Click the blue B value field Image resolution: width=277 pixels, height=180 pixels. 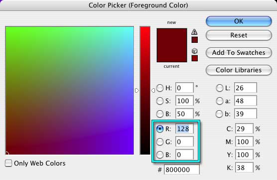click(x=184, y=155)
